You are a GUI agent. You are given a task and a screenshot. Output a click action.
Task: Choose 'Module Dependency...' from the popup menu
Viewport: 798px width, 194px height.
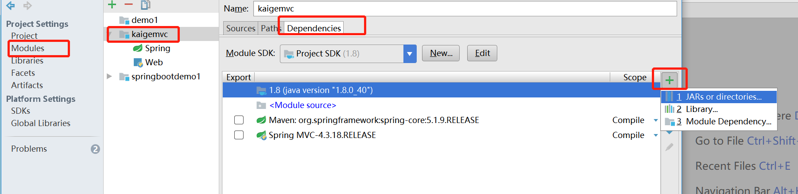(728, 121)
